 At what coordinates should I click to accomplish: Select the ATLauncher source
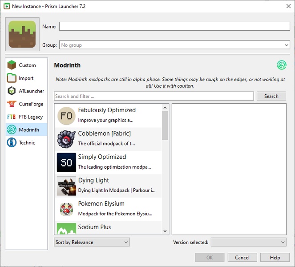(x=27, y=91)
